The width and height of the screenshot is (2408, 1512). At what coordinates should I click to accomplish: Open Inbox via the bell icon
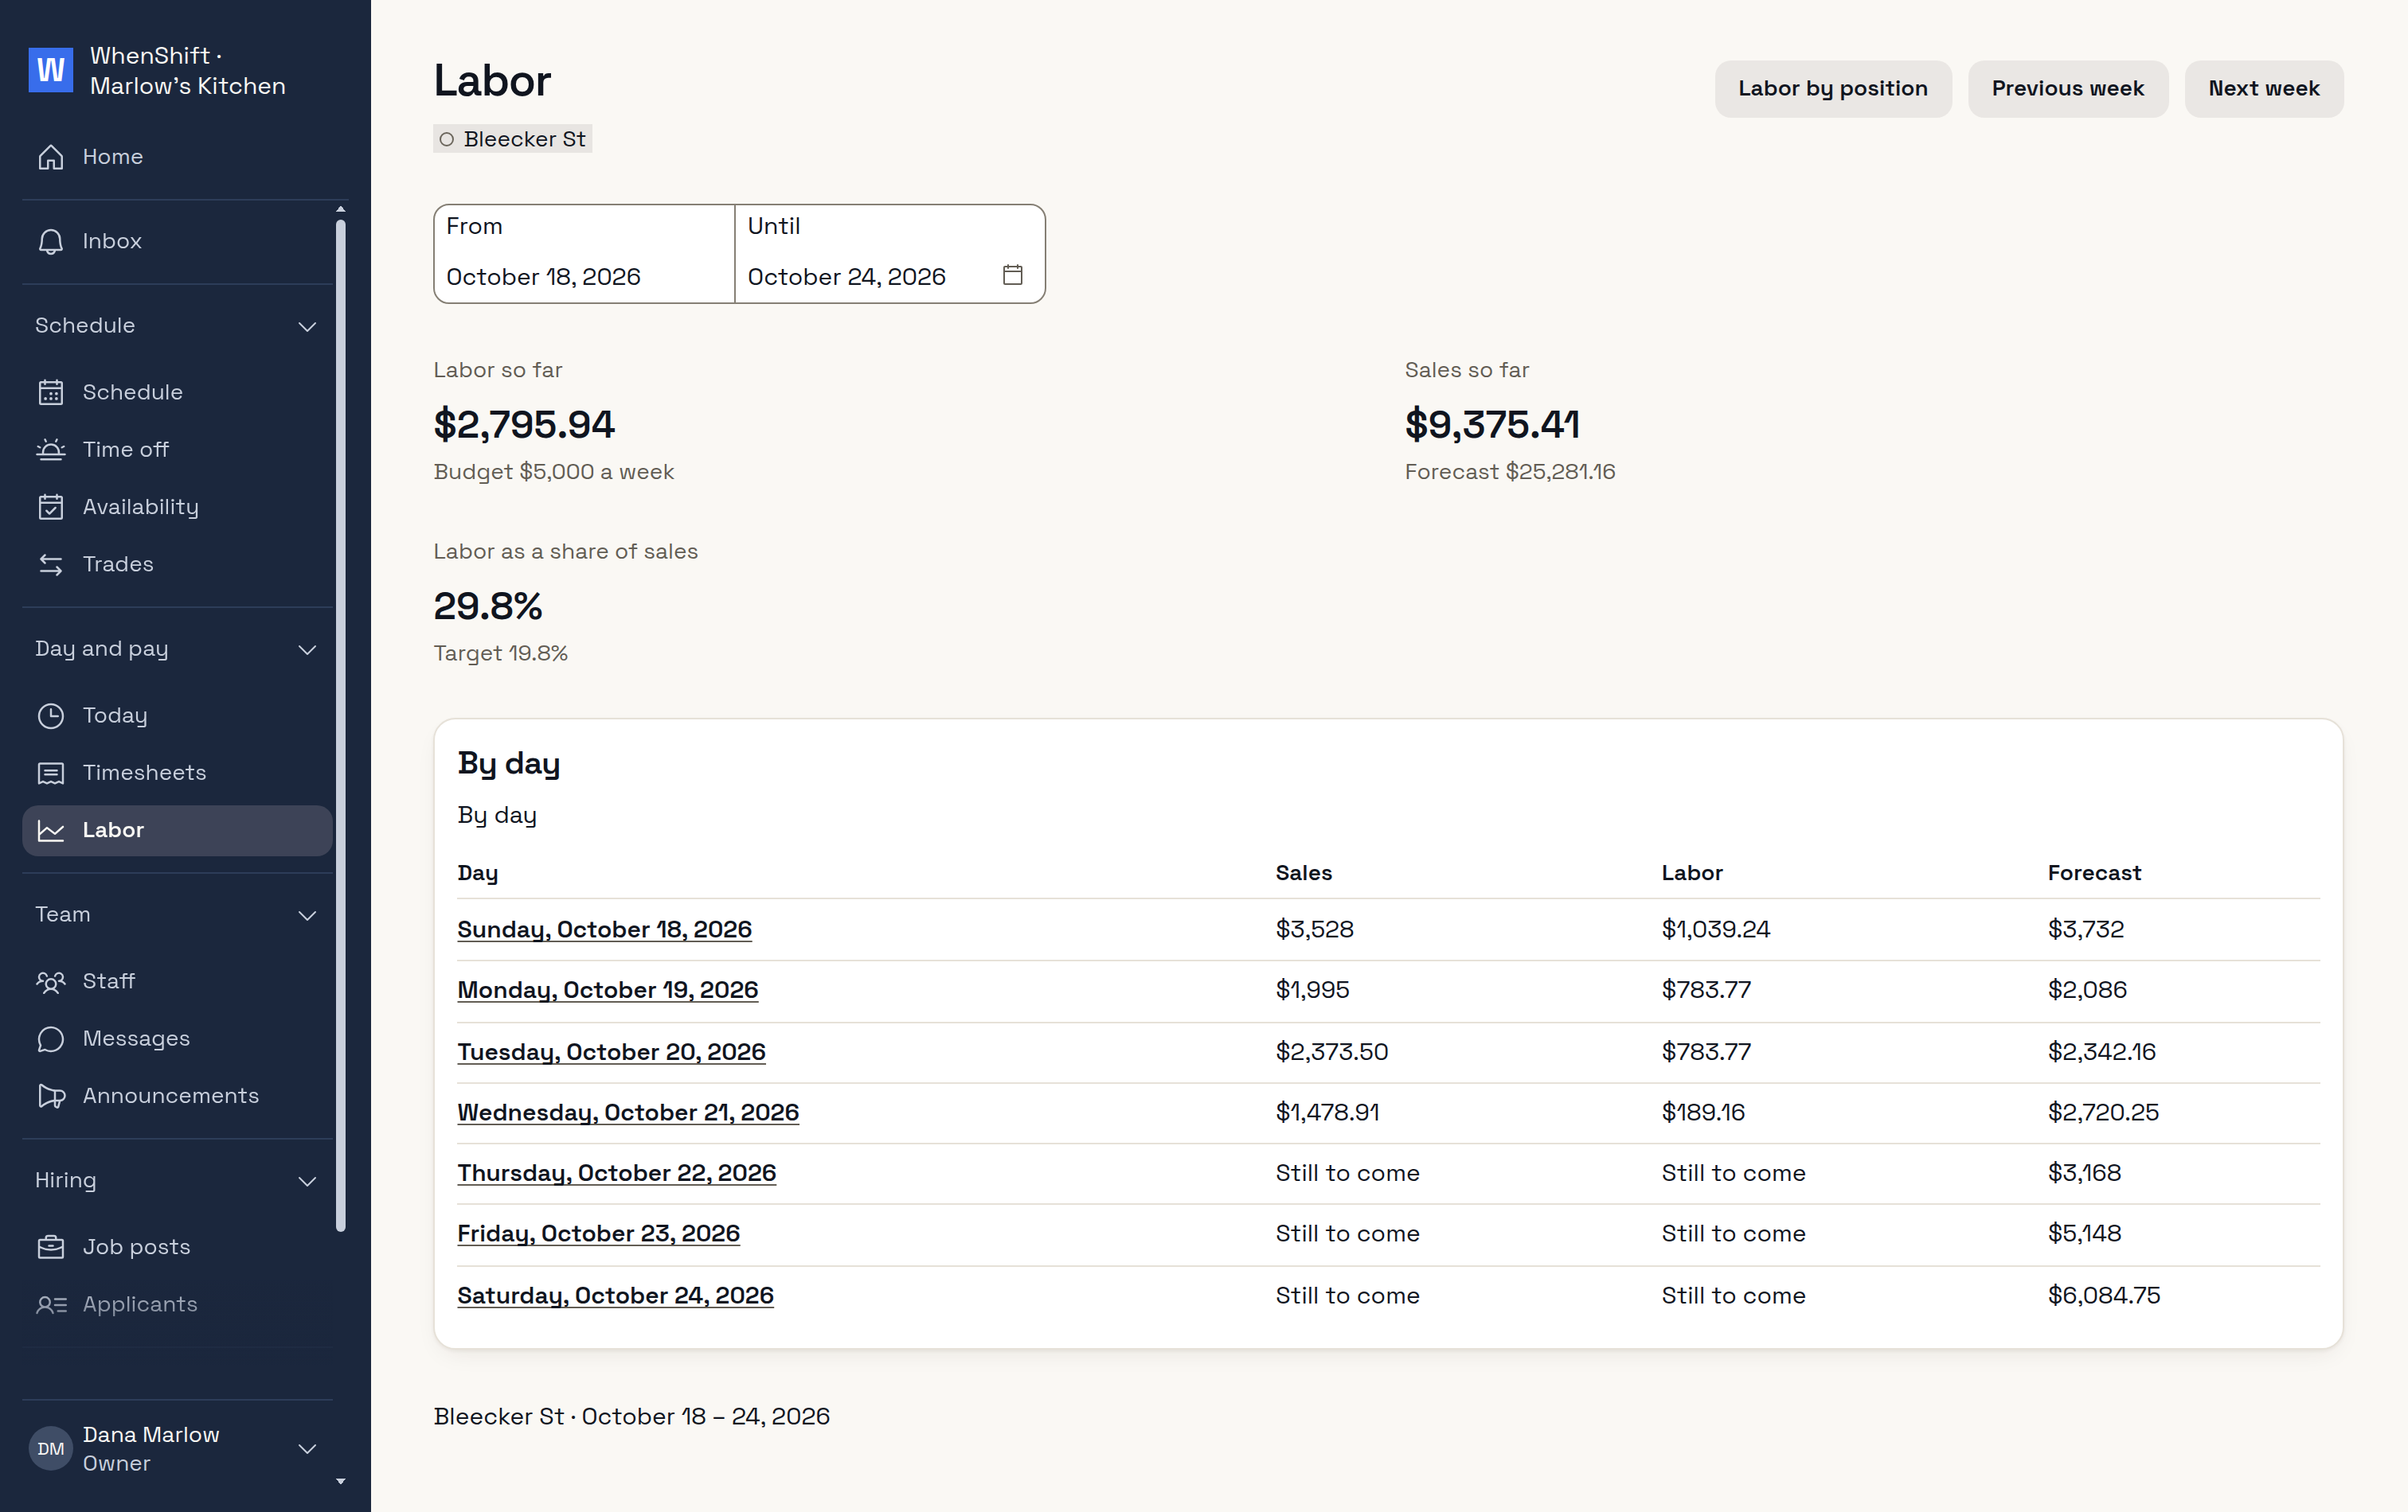pyautogui.click(x=51, y=242)
